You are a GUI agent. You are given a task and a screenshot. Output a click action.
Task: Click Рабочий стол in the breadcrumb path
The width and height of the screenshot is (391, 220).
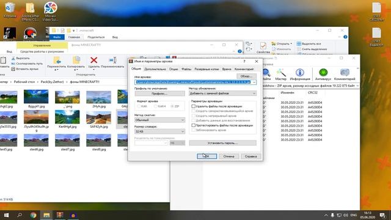(24, 82)
